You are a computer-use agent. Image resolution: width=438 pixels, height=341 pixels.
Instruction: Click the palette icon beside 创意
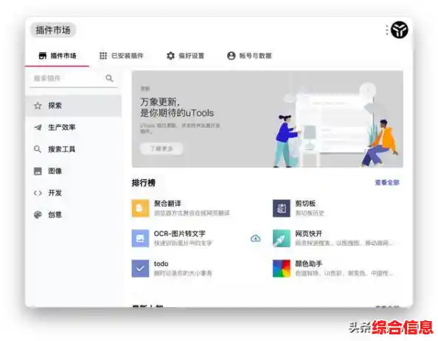coord(38,215)
